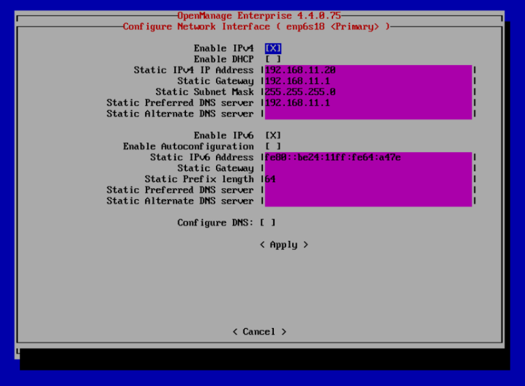
Task: Click the 'Enable DHCP' label text
Action: pos(224,59)
